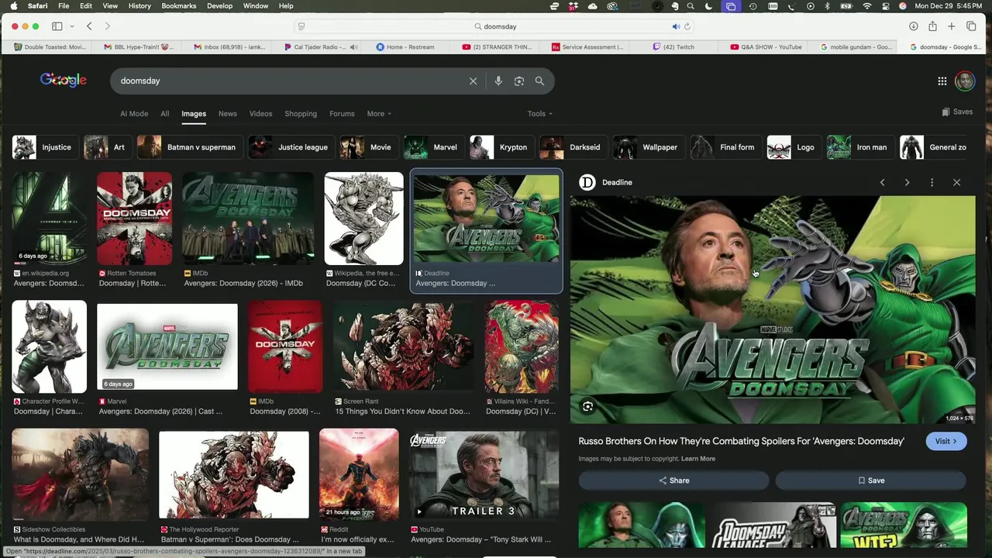
Task: Switch to the Shopping results tab
Action: click(301, 114)
